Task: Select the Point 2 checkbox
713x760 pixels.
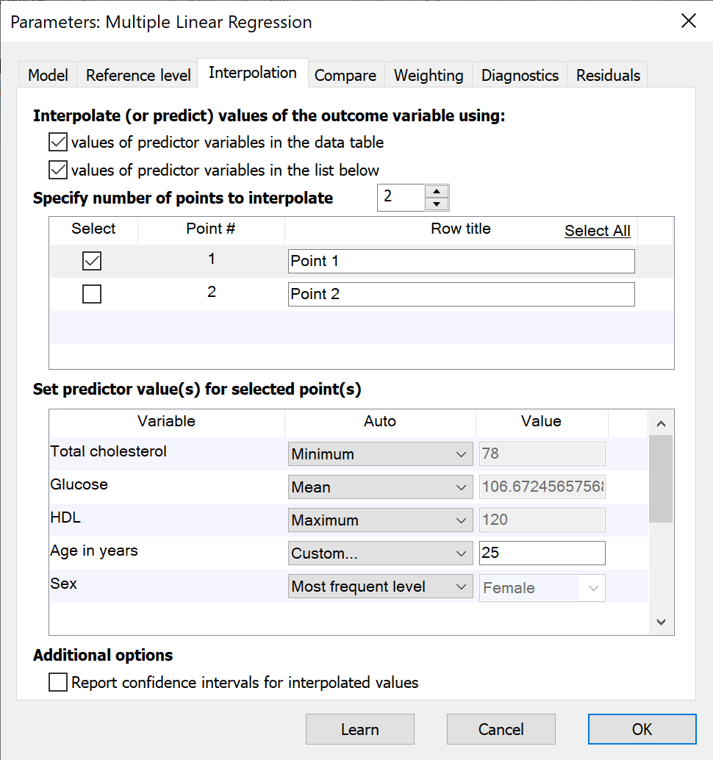Action: pos(92,294)
